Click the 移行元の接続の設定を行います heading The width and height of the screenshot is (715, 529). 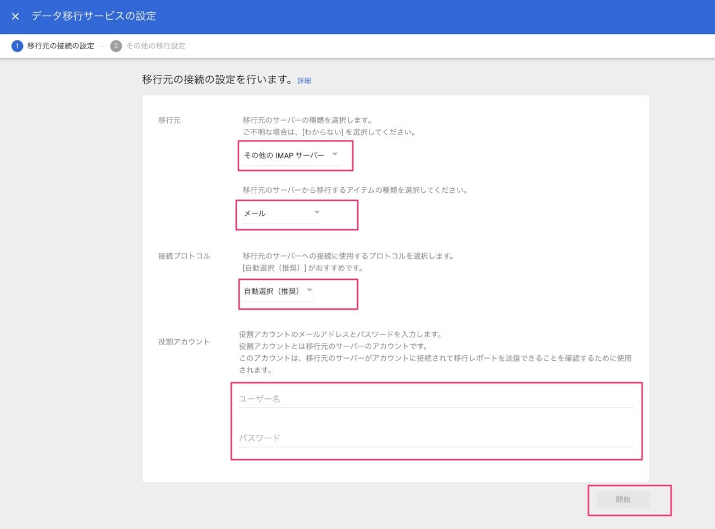(218, 80)
